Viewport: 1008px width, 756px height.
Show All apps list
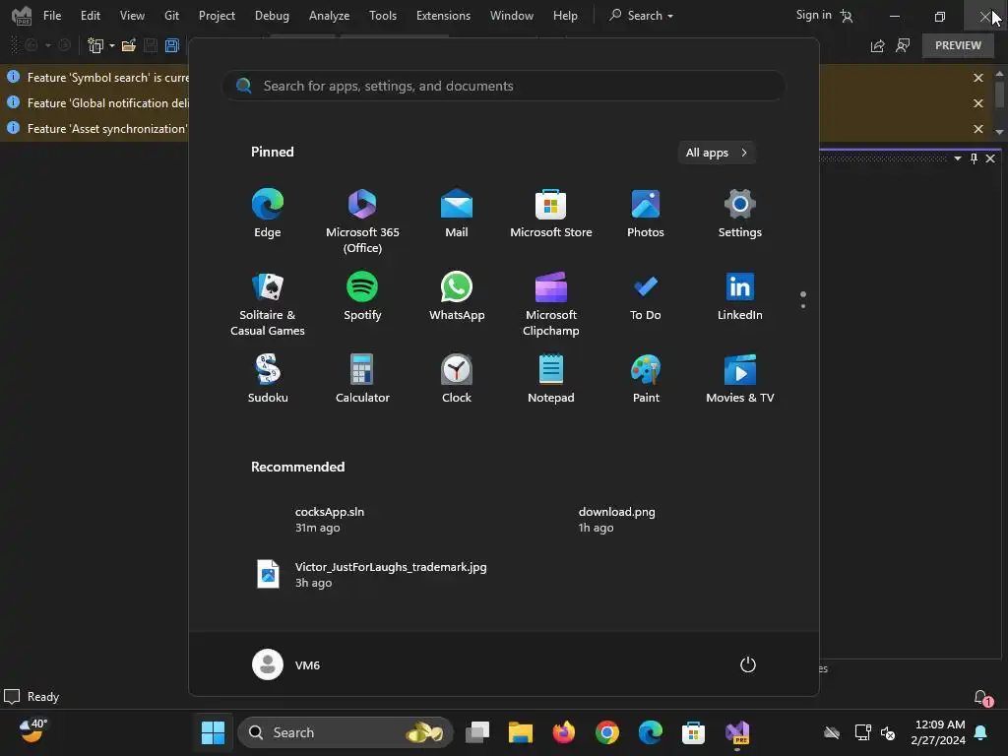[x=717, y=153]
